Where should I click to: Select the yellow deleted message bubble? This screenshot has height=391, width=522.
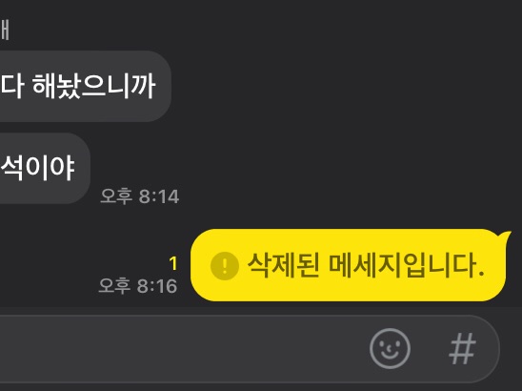tap(351, 265)
